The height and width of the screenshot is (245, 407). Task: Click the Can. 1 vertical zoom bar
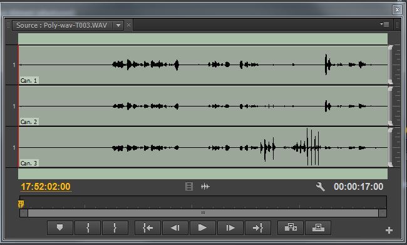[390, 65]
